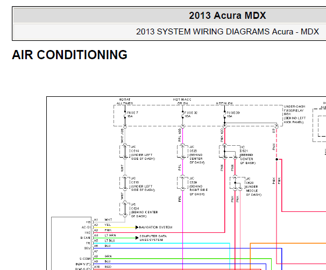Screen dimensions: 326x270
Task: Click junction connector C514 label
Action: [135, 151]
